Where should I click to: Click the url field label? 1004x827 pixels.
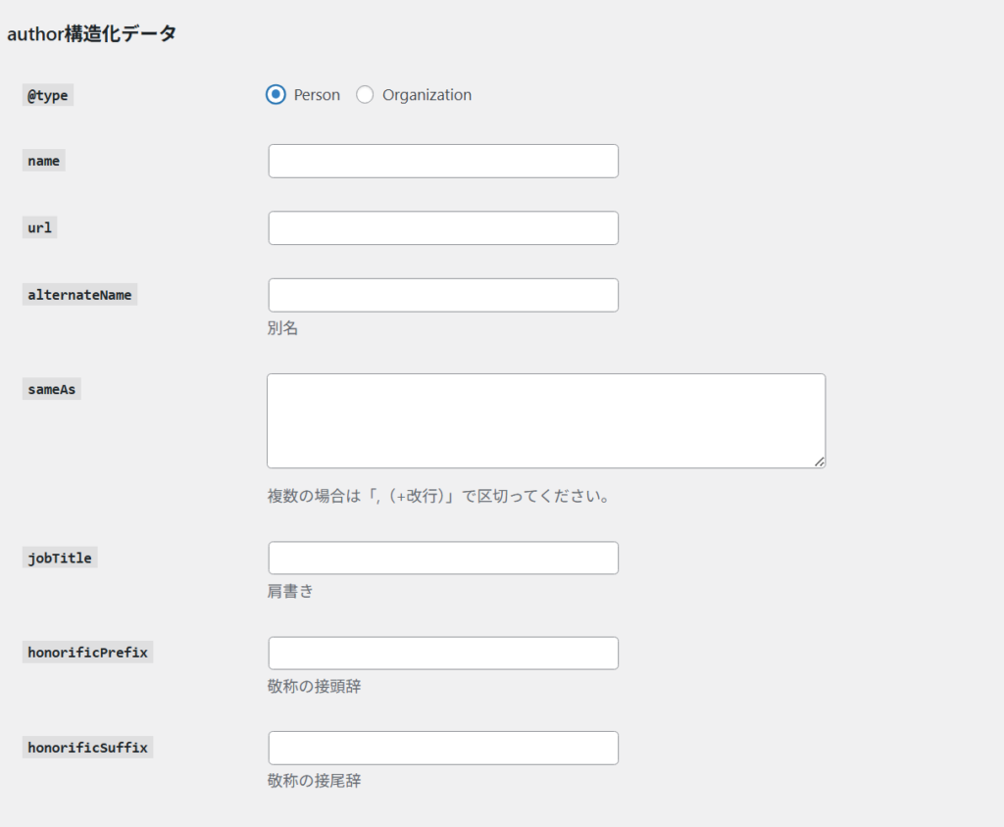pos(39,227)
